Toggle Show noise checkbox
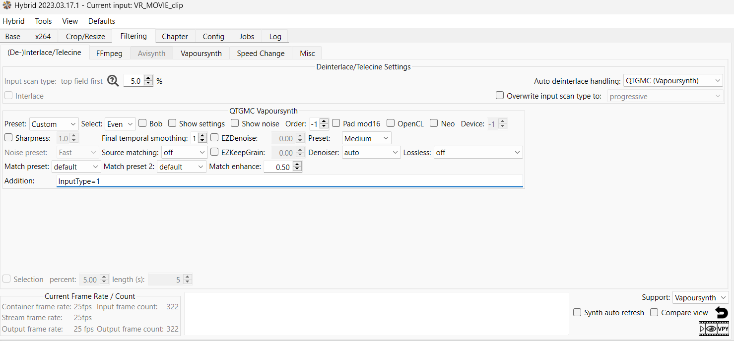Viewport: 734px width, 341px height. (235, 123)
